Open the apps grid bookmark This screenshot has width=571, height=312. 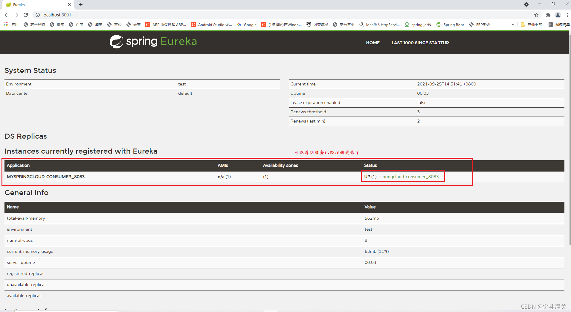point(11,25)
